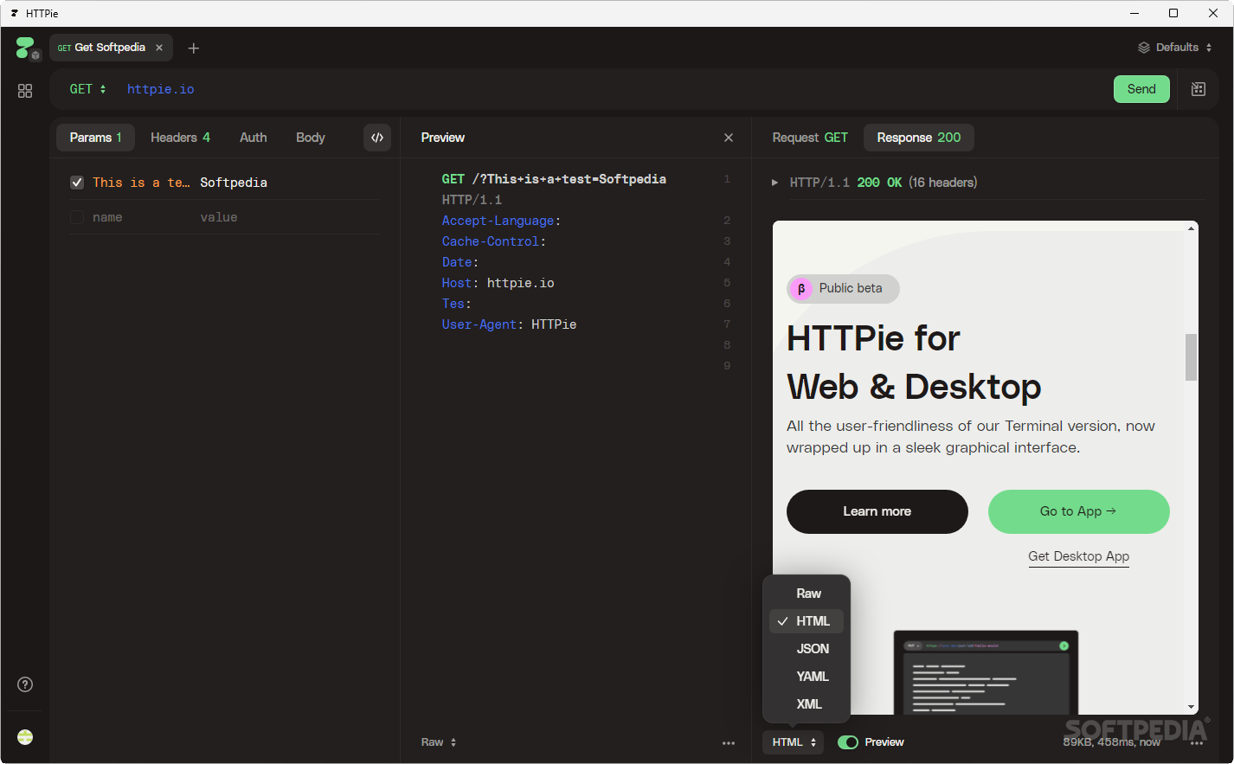
Task: Open the GET method dropdown
Action: pos(87,89)
